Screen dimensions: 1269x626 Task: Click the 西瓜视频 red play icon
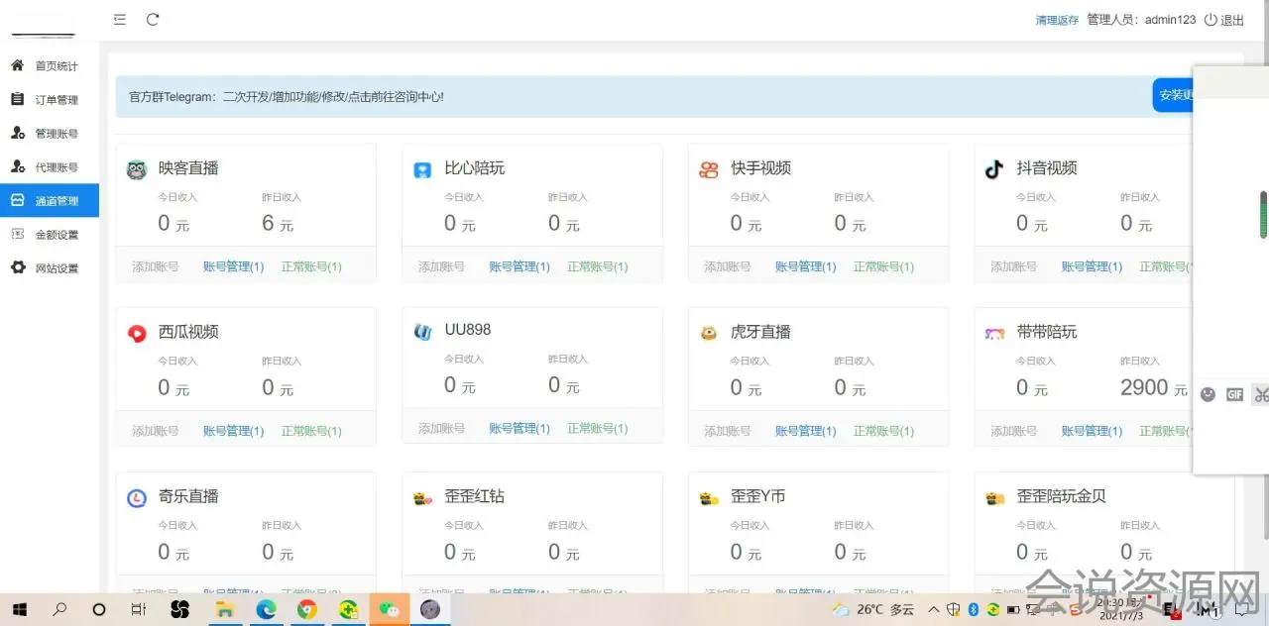[137, 334]
